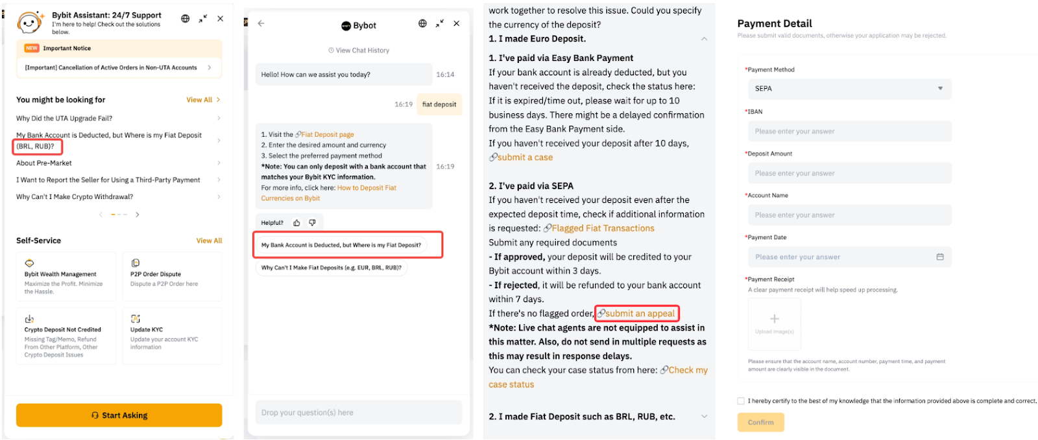Select "About Pre-Market" topic
The image size is (1038, 440).
pyautogui.click(x=44, y=163)
